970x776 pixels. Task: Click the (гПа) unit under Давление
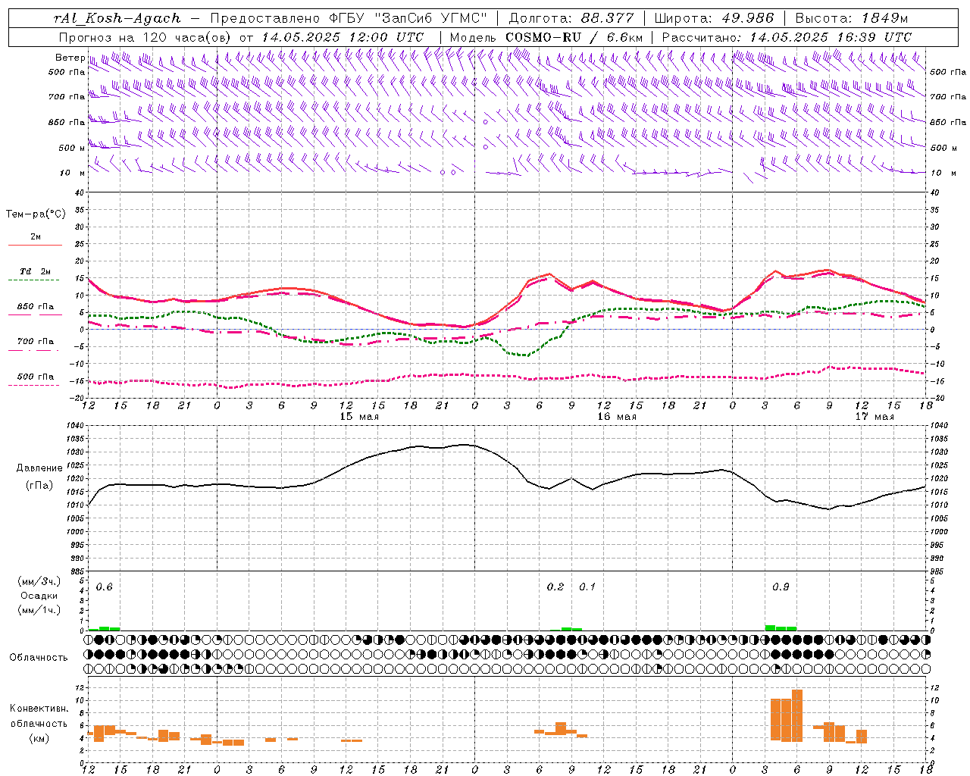[x=39, y=486]
